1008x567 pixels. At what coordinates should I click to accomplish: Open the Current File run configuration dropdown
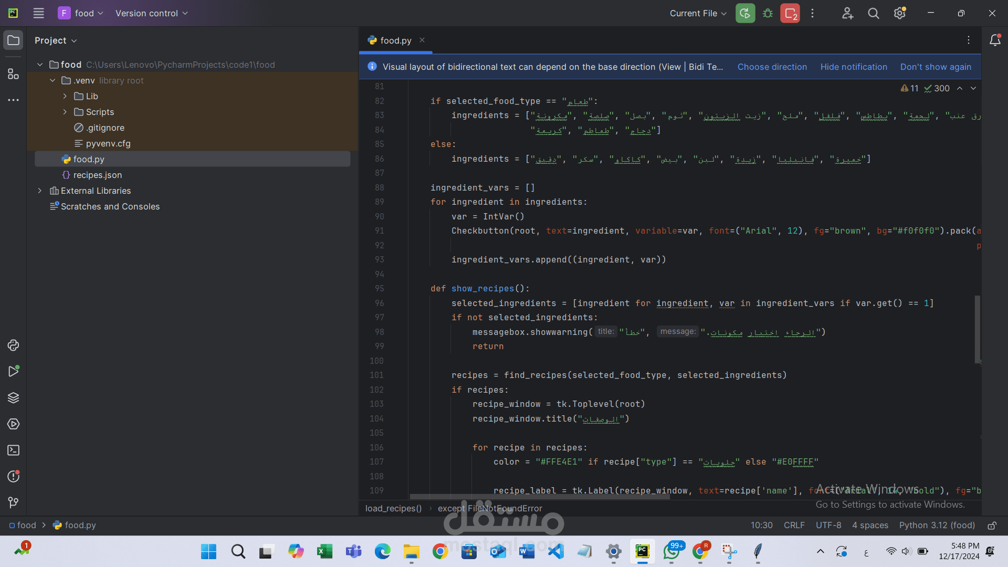(698, 13)
